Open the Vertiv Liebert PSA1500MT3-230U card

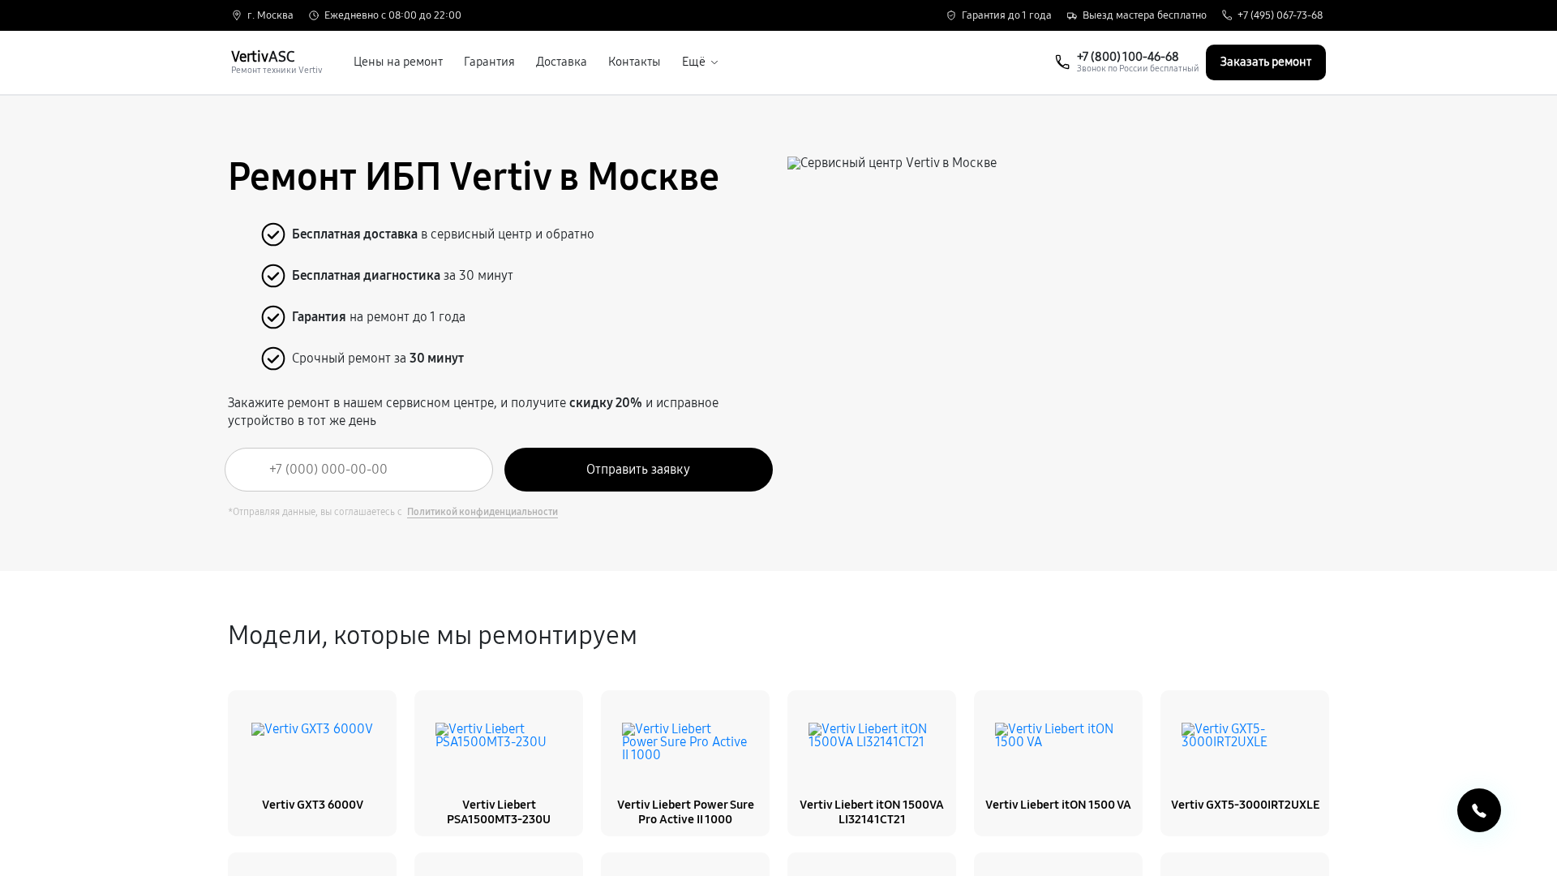499,763
